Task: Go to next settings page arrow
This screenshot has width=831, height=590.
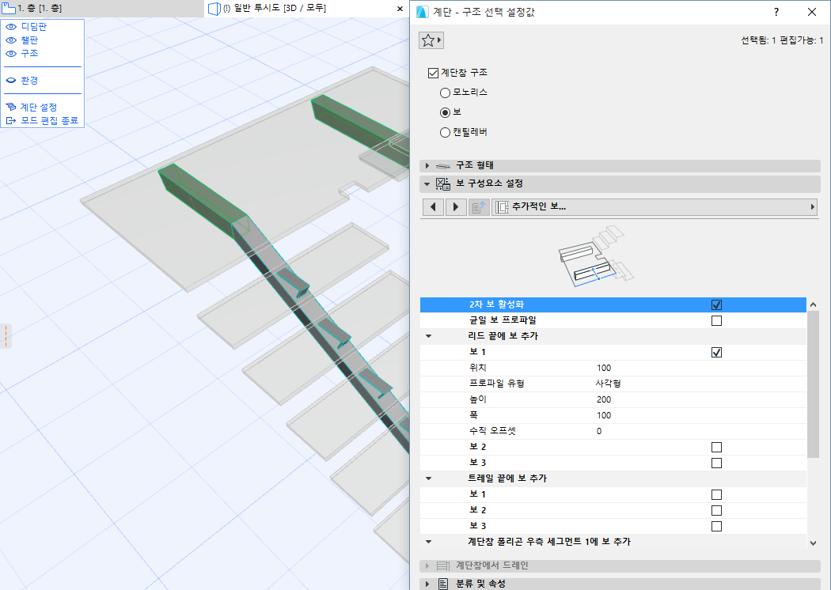Action: pos(456,207)
